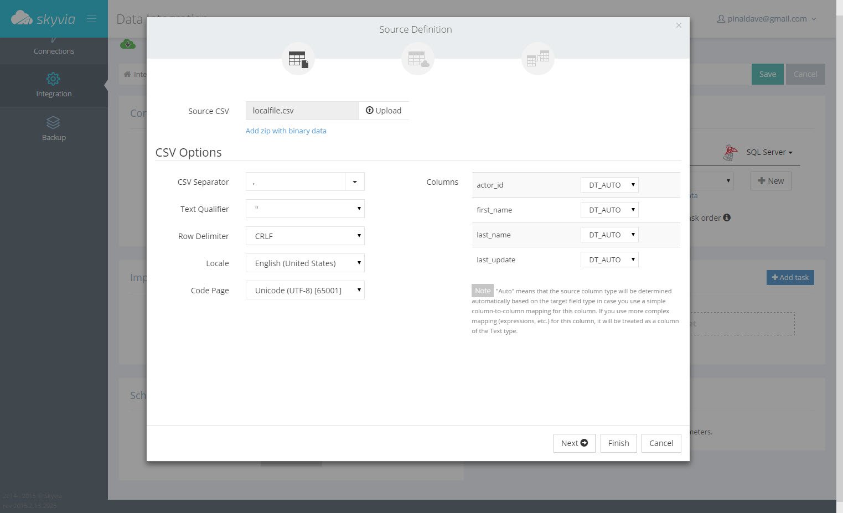The image size is (843, 513).
Task: Open the Text Qualifier dropdown
Action: coord(305,209)
